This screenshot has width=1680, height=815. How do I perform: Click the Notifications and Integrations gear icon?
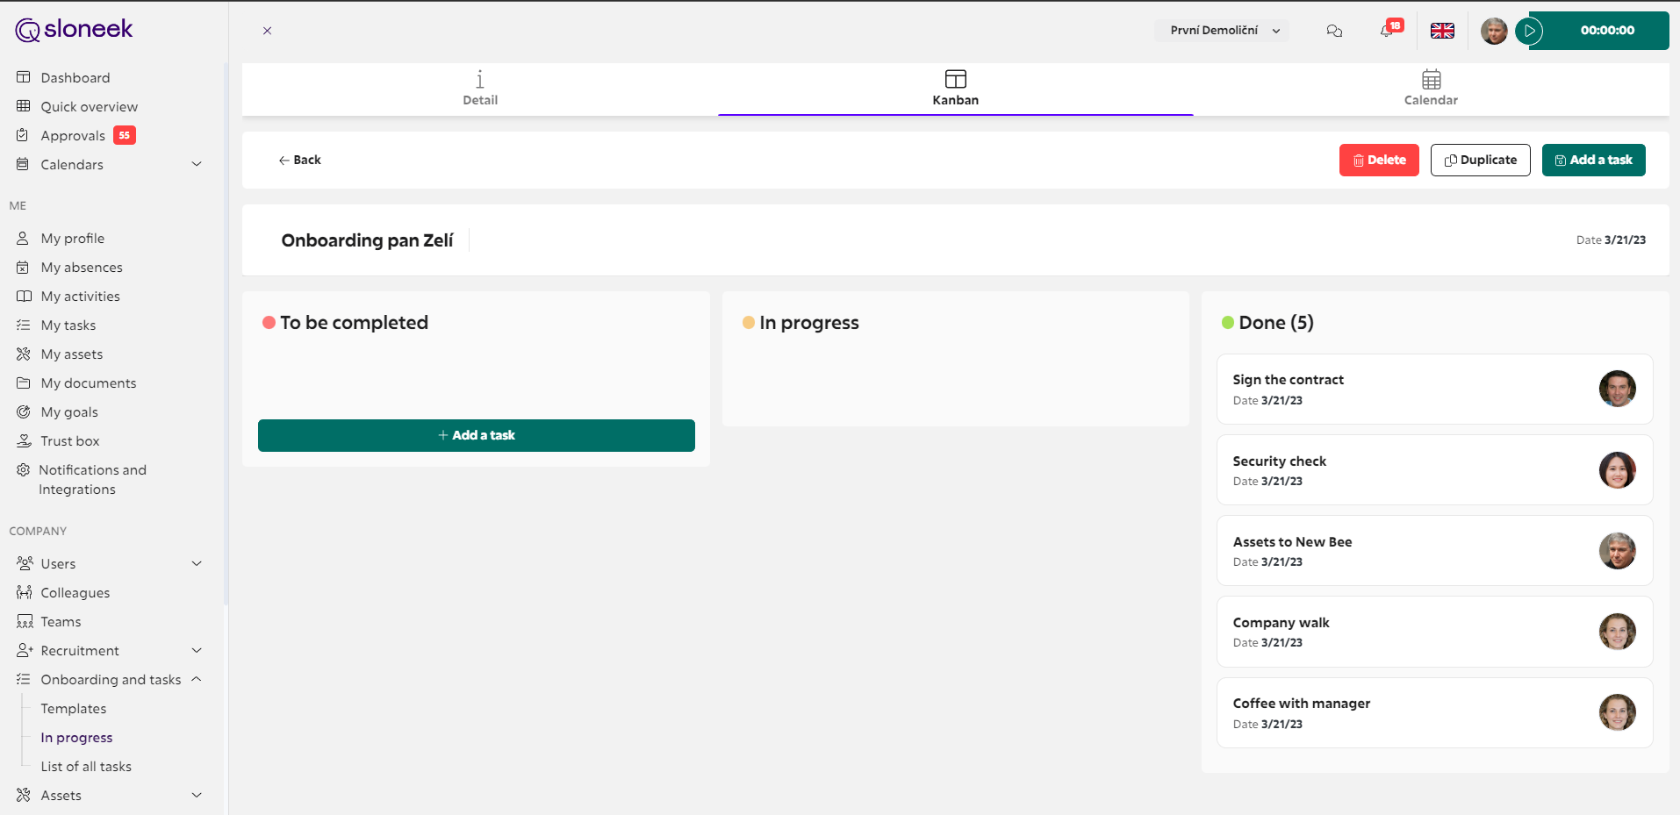[x=23, y=469]
